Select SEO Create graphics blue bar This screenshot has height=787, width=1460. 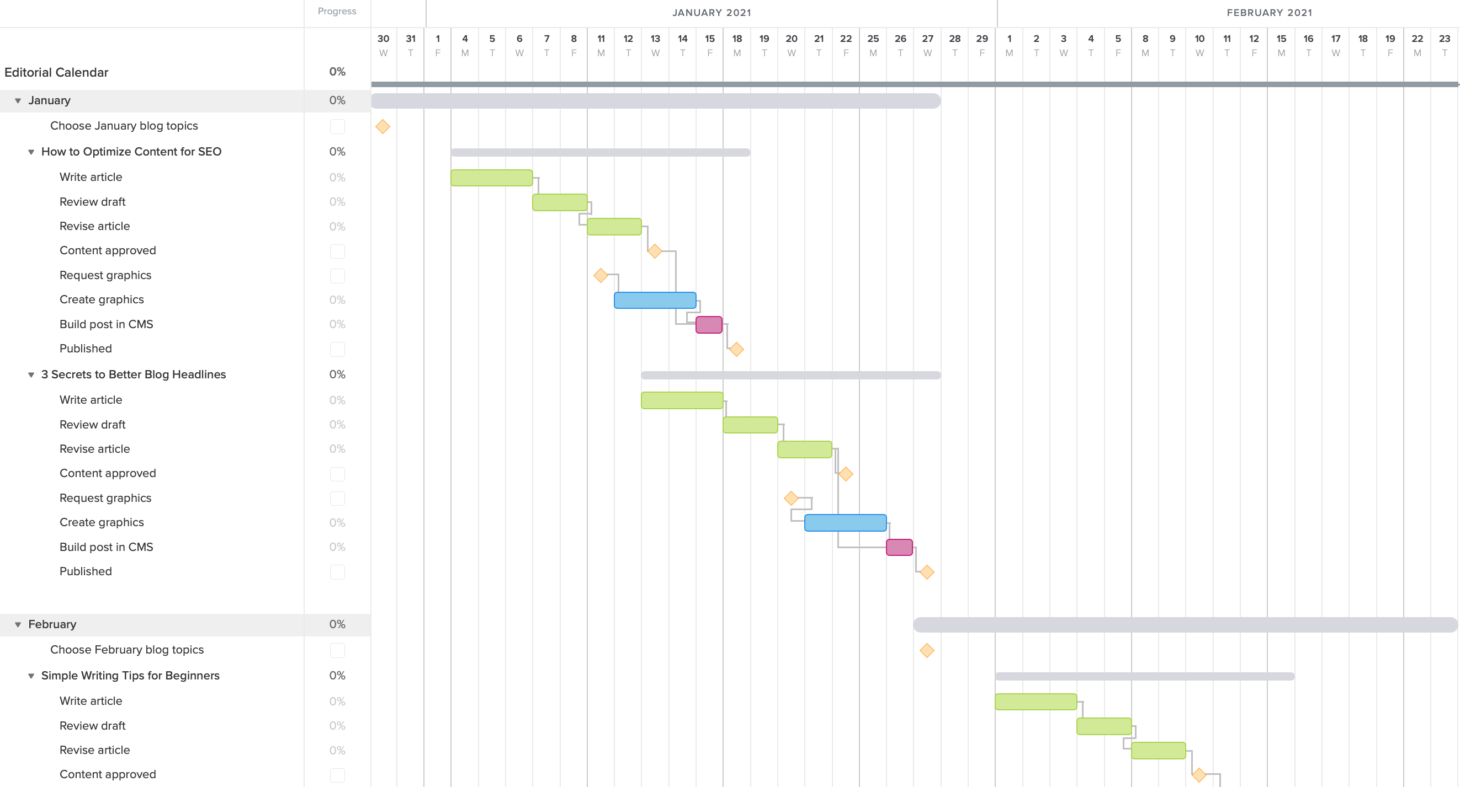(x=655, y=300)
